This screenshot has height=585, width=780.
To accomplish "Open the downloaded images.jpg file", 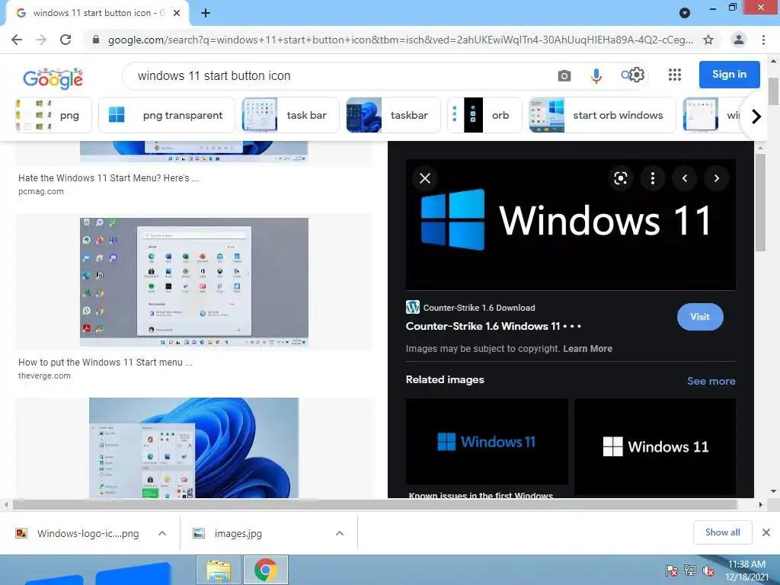I will pos(229,533).
